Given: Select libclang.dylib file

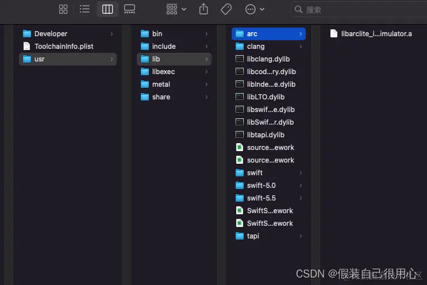Looking at the screenshot, I should pos(268,59).
